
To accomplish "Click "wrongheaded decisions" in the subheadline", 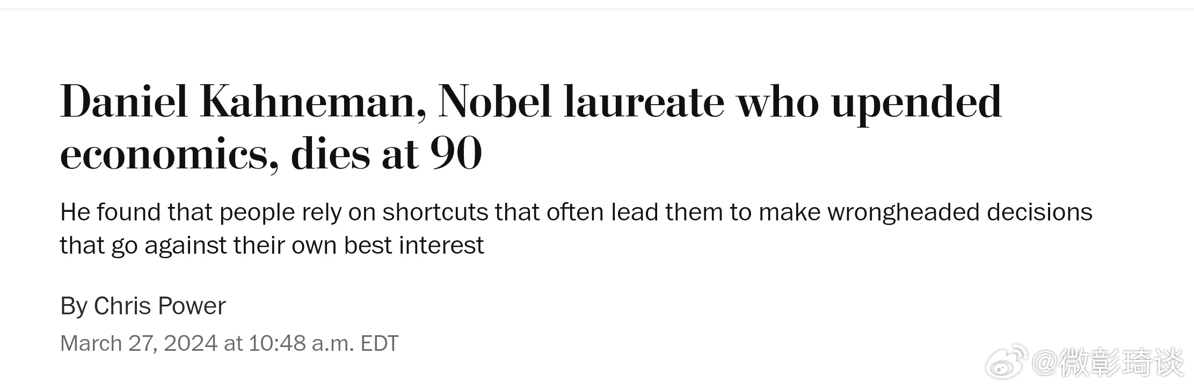I will (x=959, y=212).
